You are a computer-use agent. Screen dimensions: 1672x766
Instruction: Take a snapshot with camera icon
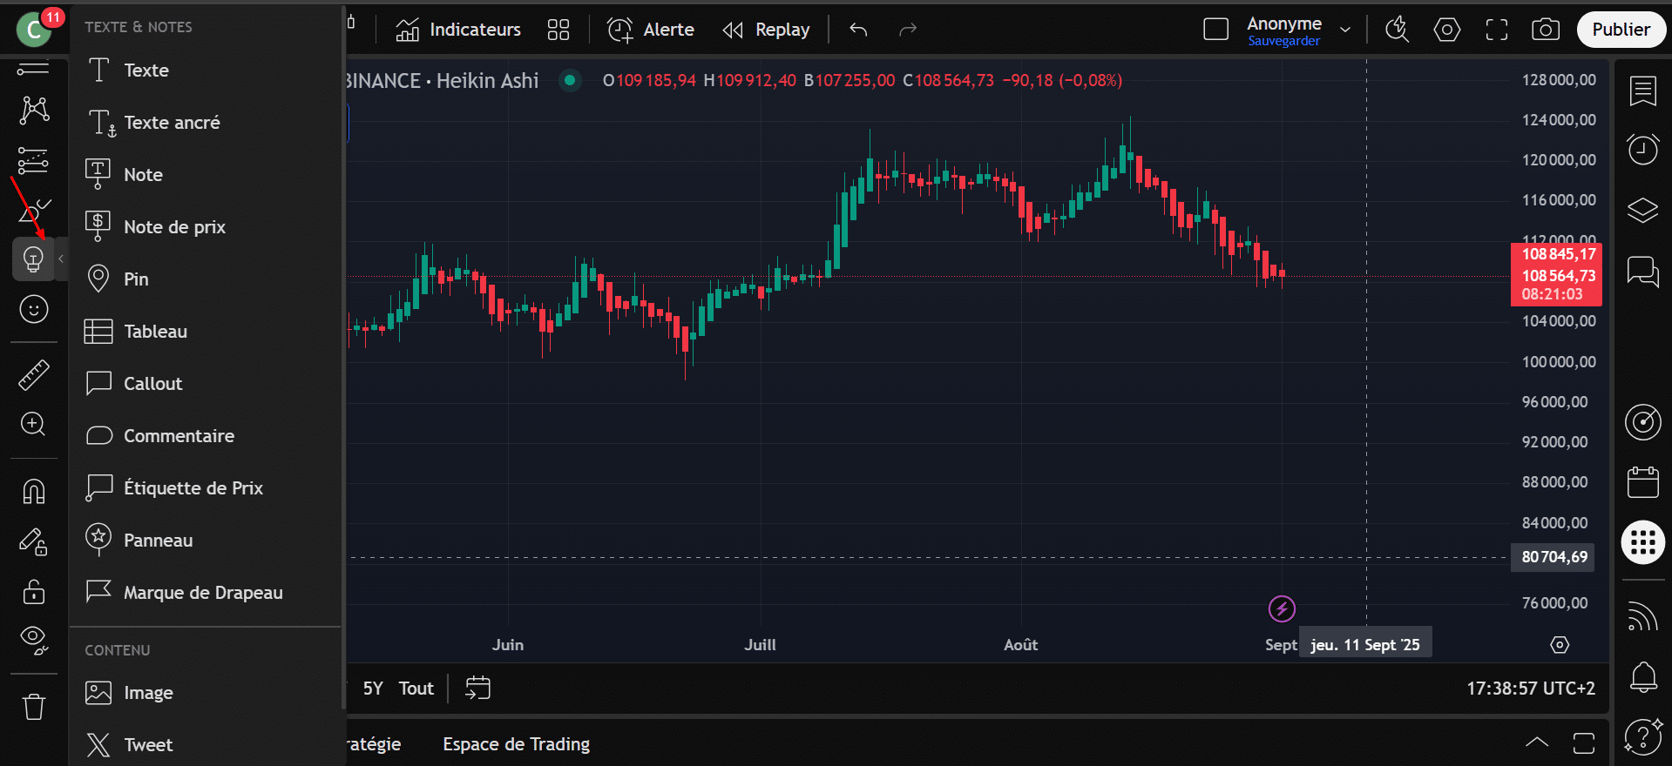point(1545,30)
